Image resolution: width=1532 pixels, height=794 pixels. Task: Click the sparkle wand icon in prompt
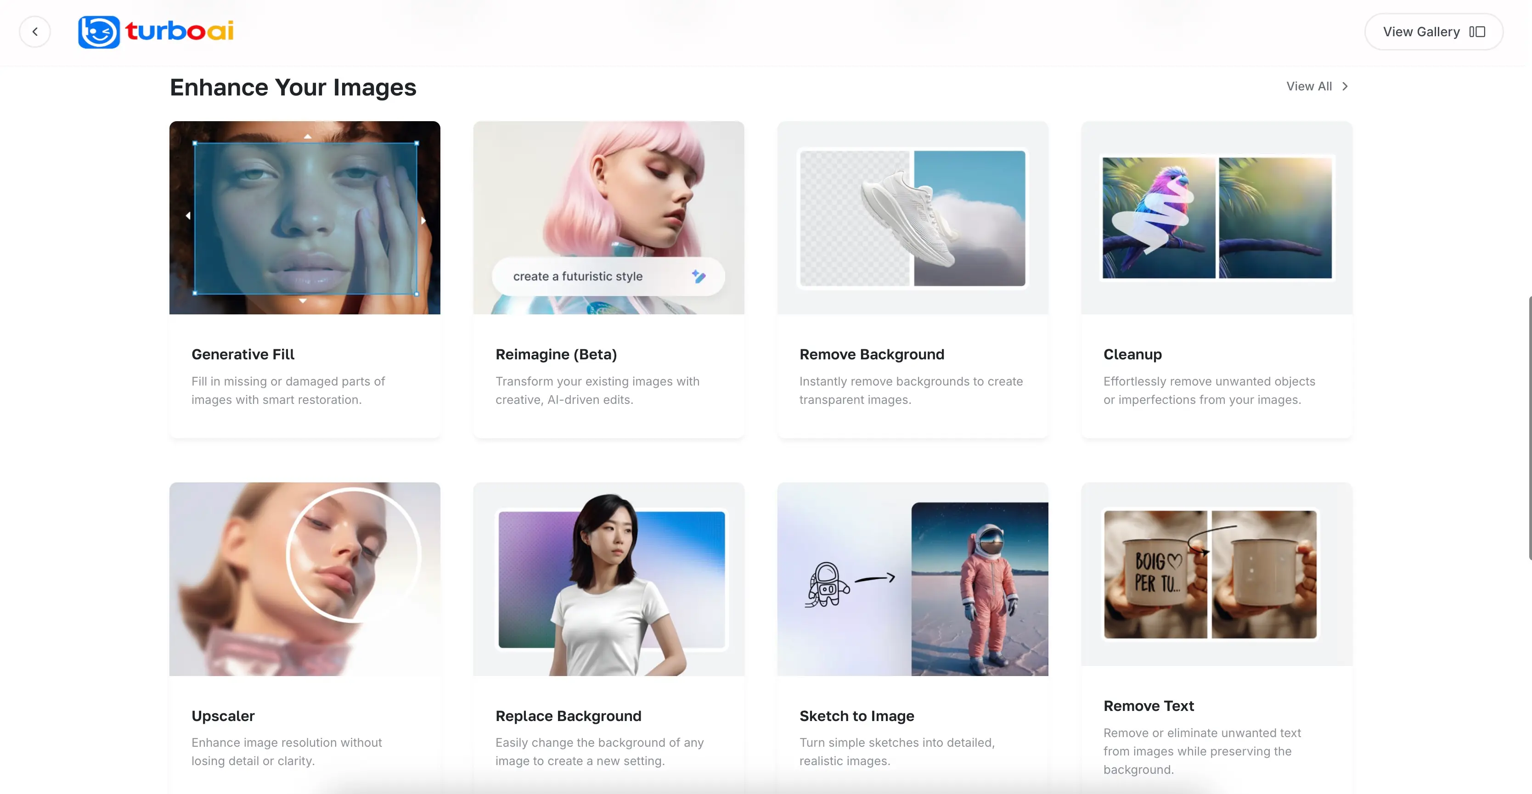coord(698,276)
